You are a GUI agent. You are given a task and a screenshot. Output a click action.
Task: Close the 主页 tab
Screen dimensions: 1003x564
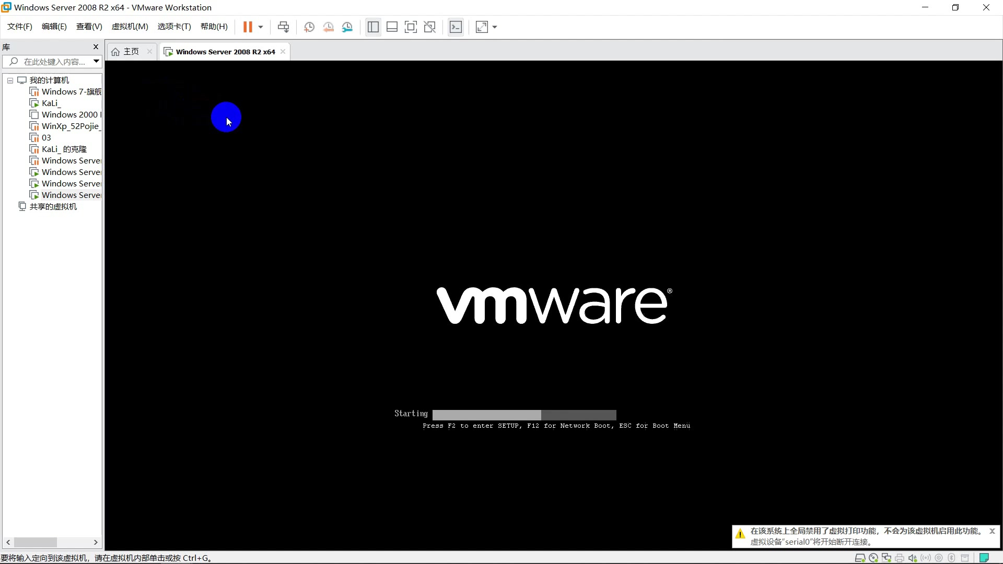pyautogui.click(x=149, y=51)
